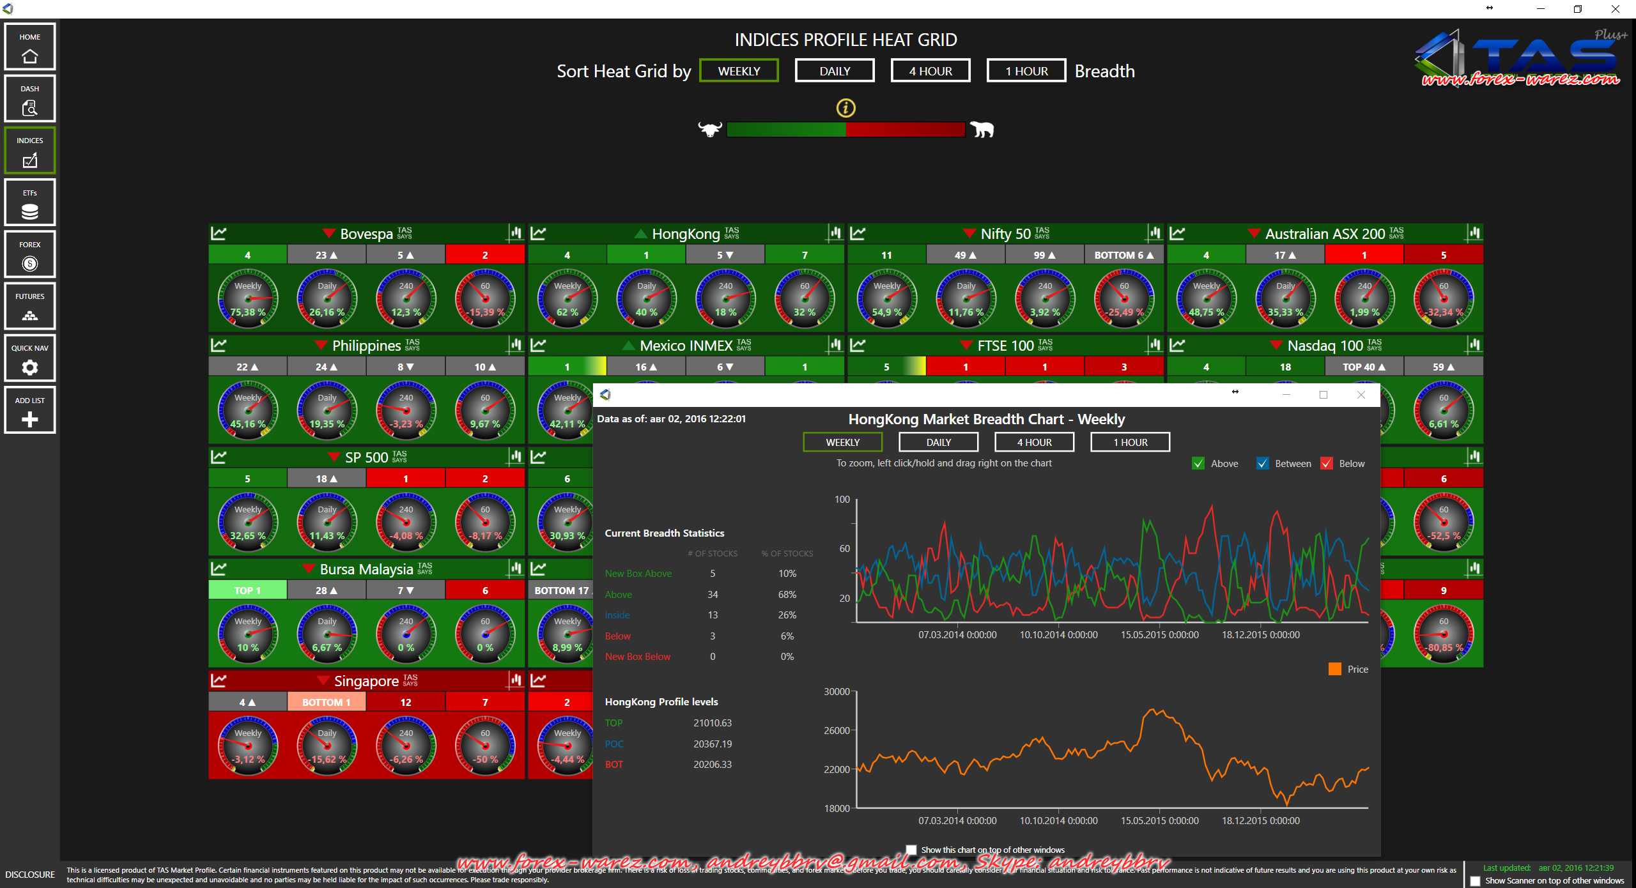Click the bull-bear breadth gradient bar
1636x888 pixels.
point(845,130)
